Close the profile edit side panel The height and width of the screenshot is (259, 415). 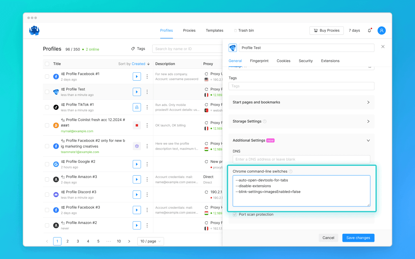point(383,47)
